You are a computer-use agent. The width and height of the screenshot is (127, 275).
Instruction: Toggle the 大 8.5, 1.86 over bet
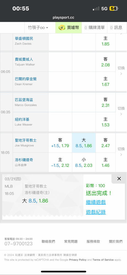[x=84, y=143]
